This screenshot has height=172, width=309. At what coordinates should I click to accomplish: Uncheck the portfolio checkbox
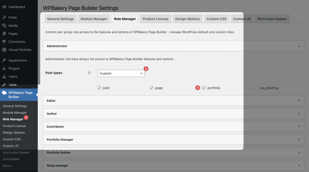click(x=204, y=88)
